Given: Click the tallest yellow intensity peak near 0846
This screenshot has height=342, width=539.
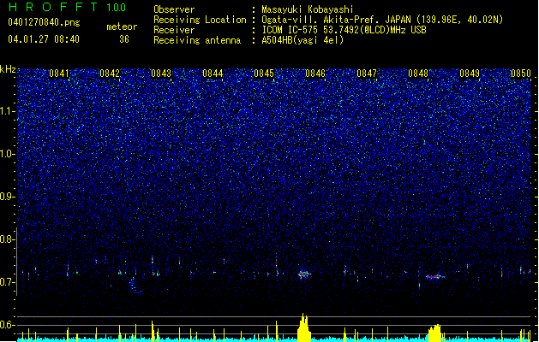Looking at the screenshot, I should tap(304, 327).
